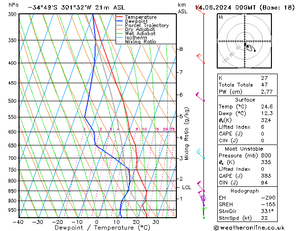Image resolution: width=299 pixels, height=231 pixels.
Task: Click the cyan wind barb at 700 hPa
Action: click(201, 154)
